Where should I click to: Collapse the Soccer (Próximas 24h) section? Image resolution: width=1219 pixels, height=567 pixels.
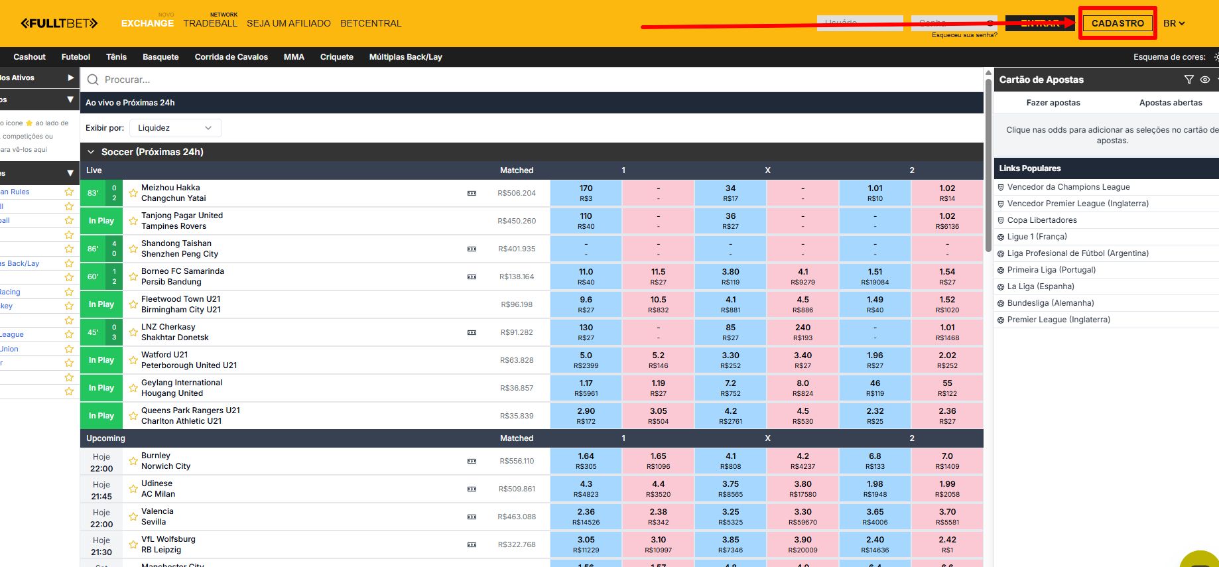click(x=91, y=152)
